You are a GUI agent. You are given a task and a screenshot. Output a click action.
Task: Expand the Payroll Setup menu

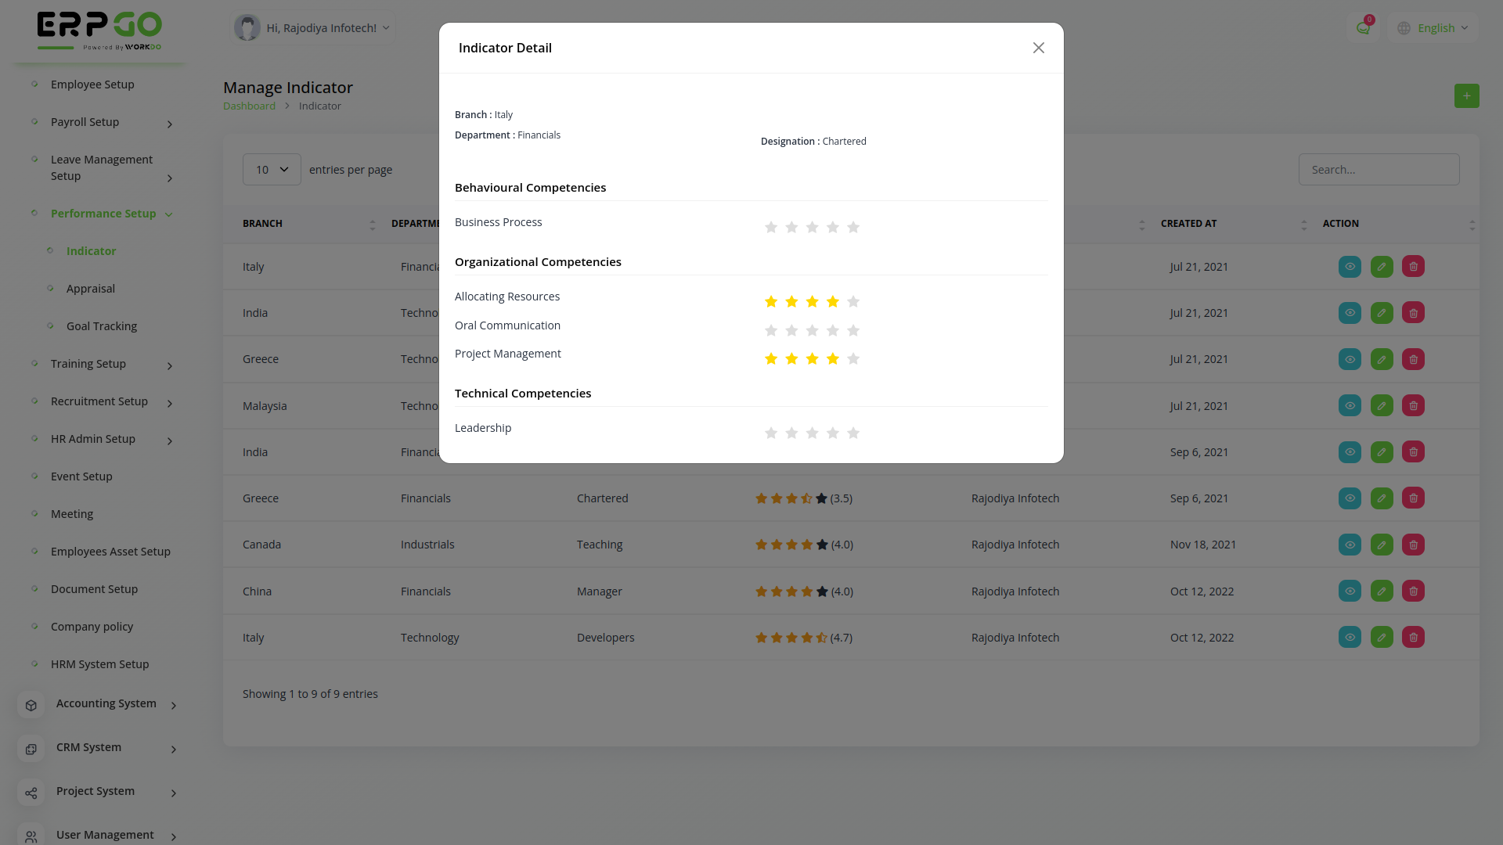pyautogui.click(x=85, y=122)
